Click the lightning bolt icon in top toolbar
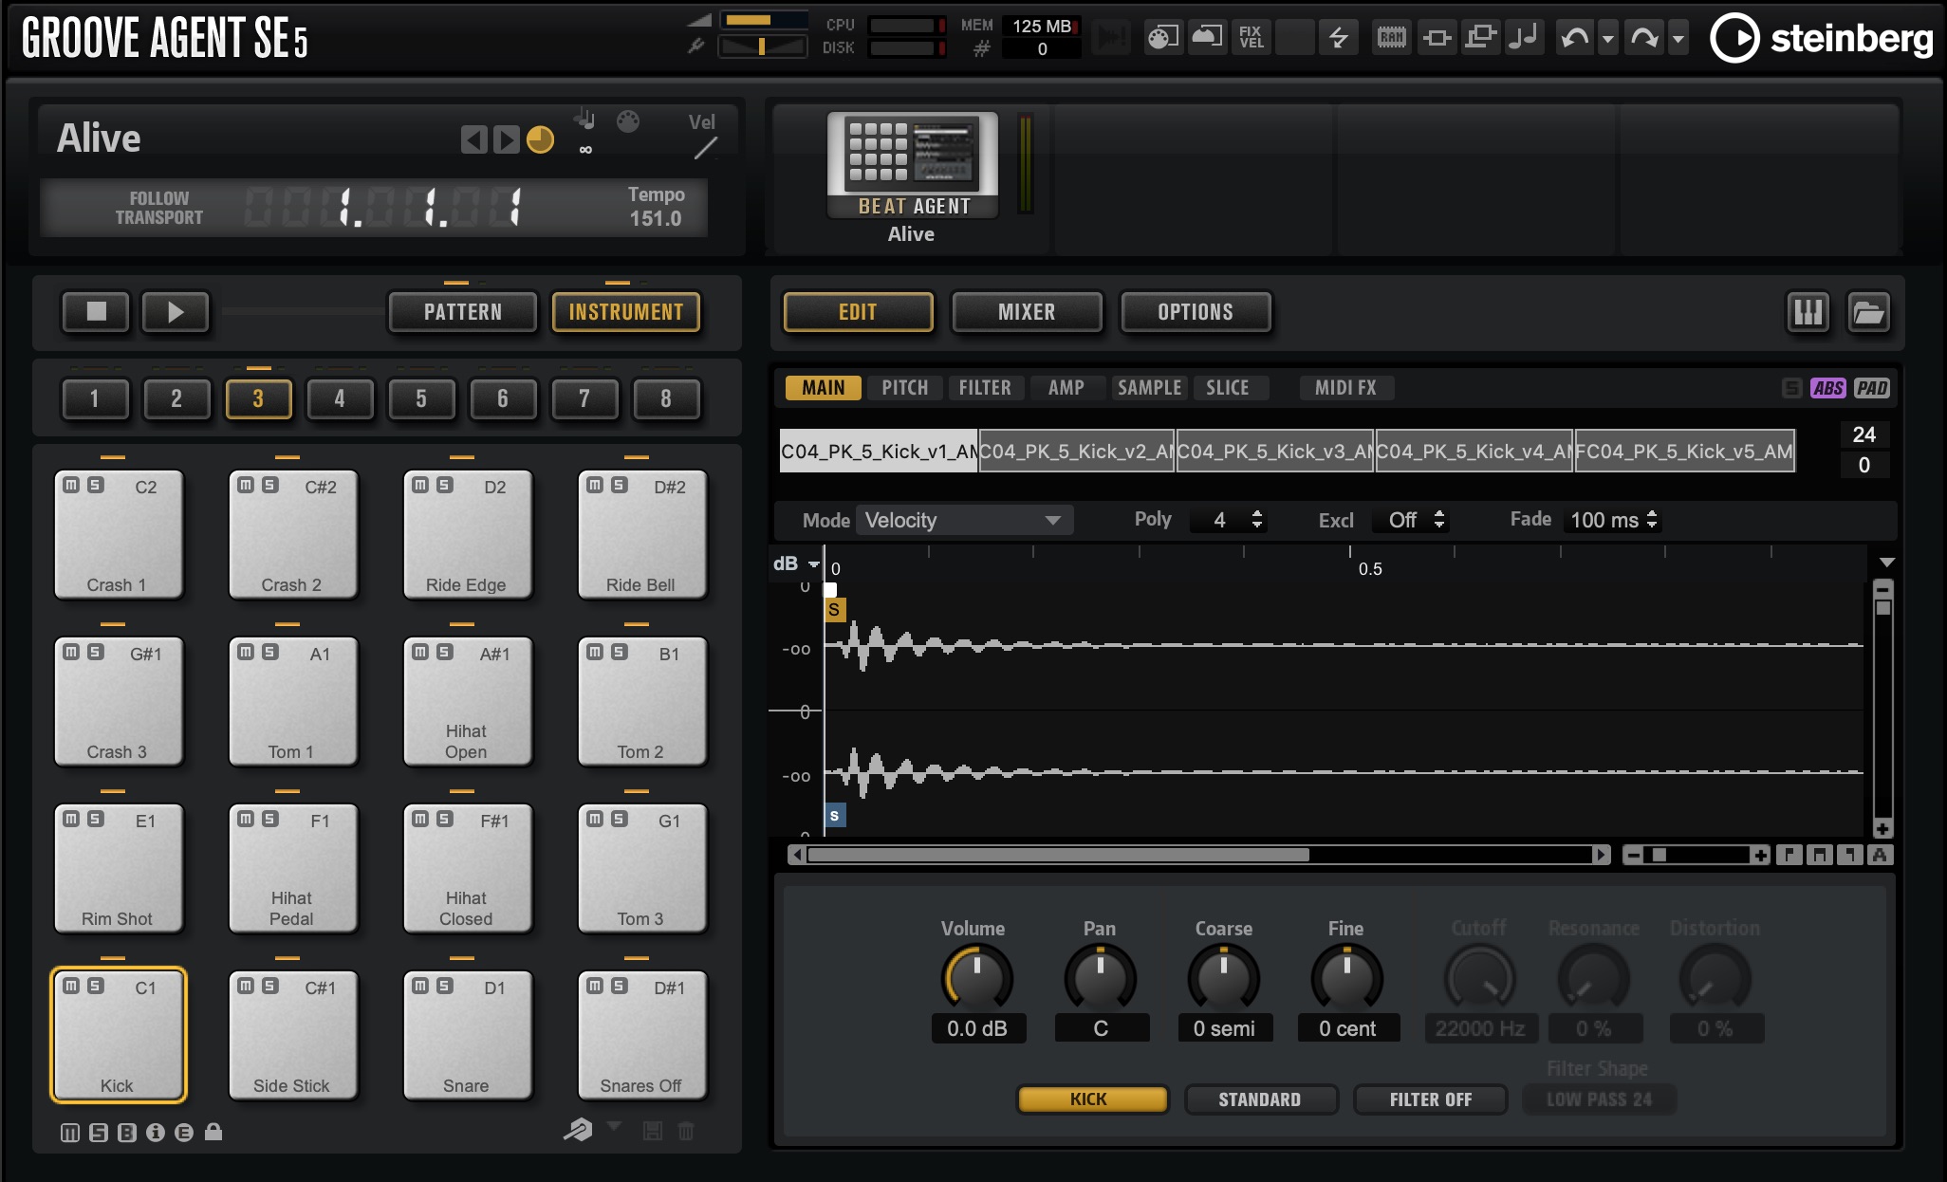This screenshot has height=1182, width=1947. tap(1339, 38)
